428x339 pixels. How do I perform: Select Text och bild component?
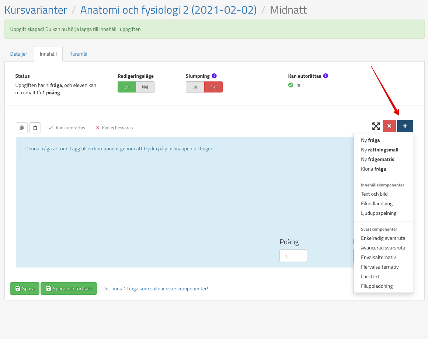(x=374, y=194)
